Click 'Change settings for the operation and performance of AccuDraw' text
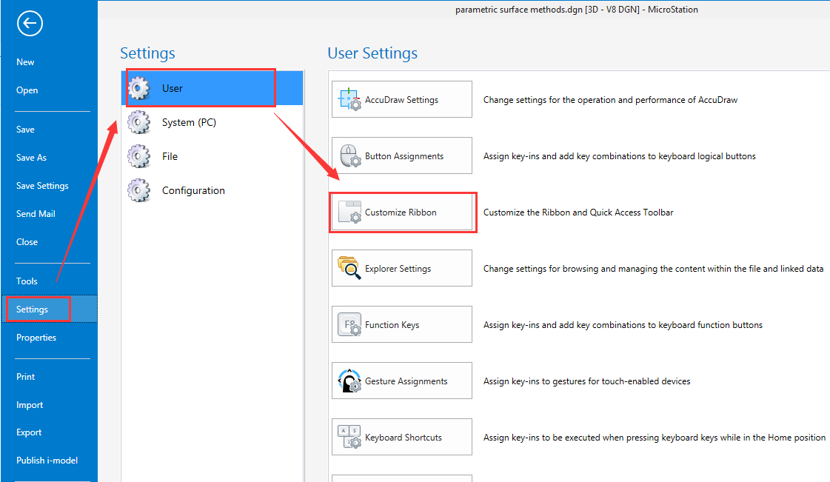The image size is (830, 482). point(610,100)
